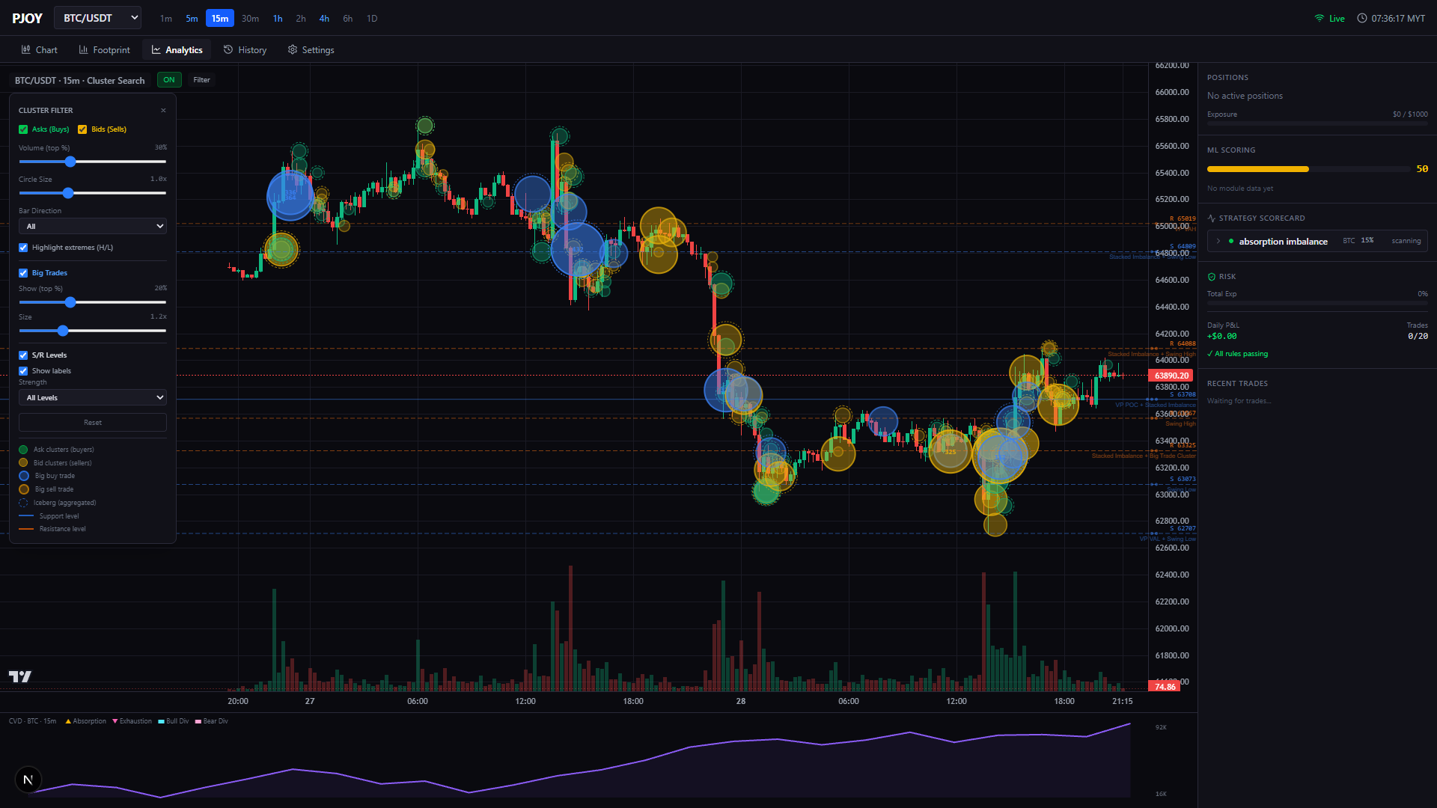The image size is (1437, 808).
Task: Click the Exhaustion legend marker
Action: [x=115, y=721]
